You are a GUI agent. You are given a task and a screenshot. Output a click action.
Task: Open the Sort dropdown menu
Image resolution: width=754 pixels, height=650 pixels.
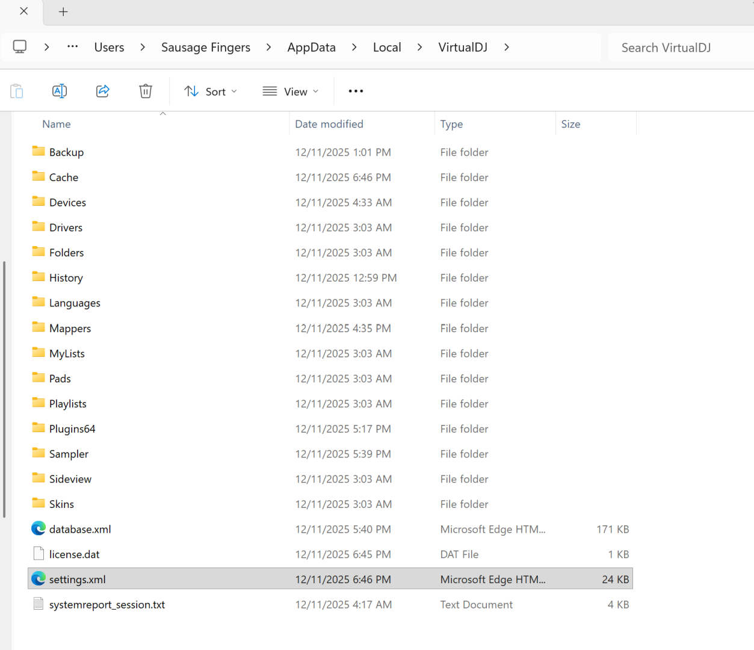pyautogui.click(x=211, y=91)
